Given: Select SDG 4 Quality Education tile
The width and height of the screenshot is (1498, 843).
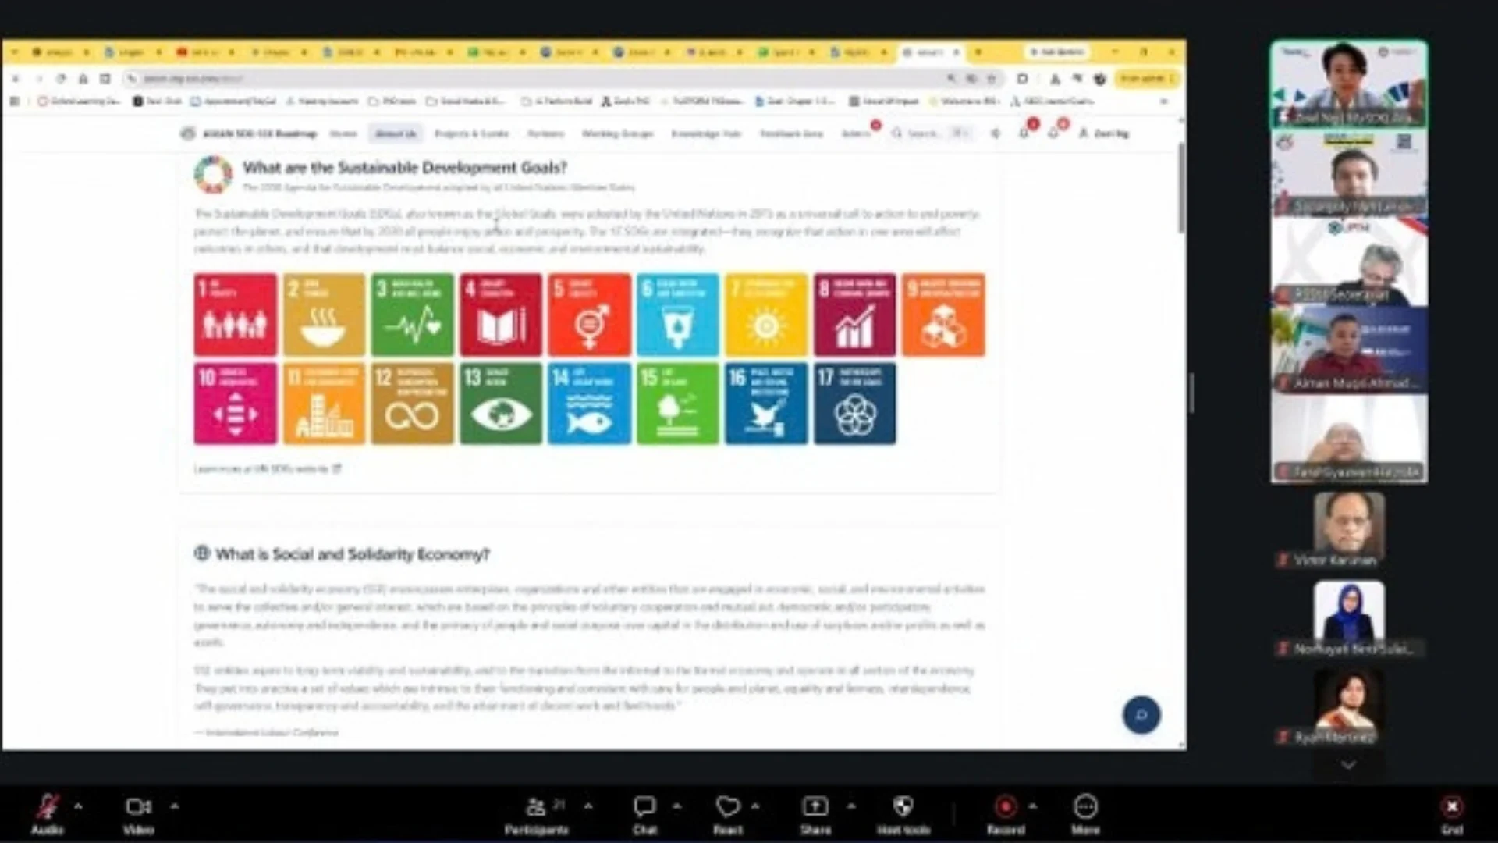Looking at the screenshot, I should click(501, 315).
